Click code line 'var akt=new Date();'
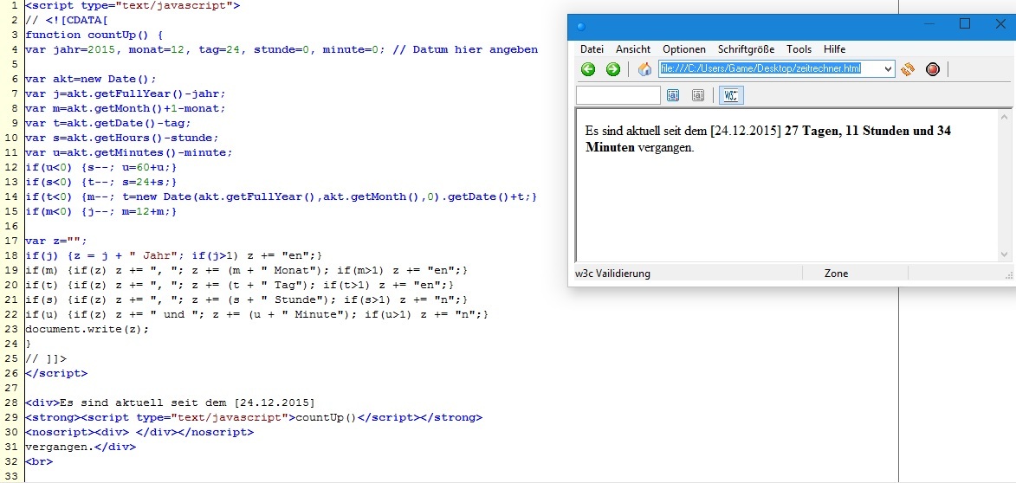This screenshot has width=1016, height=483. pyautogui.click(x=91, y=79)
